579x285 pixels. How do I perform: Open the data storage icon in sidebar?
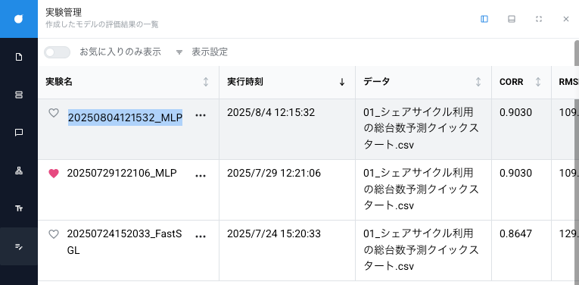[18, 95]
